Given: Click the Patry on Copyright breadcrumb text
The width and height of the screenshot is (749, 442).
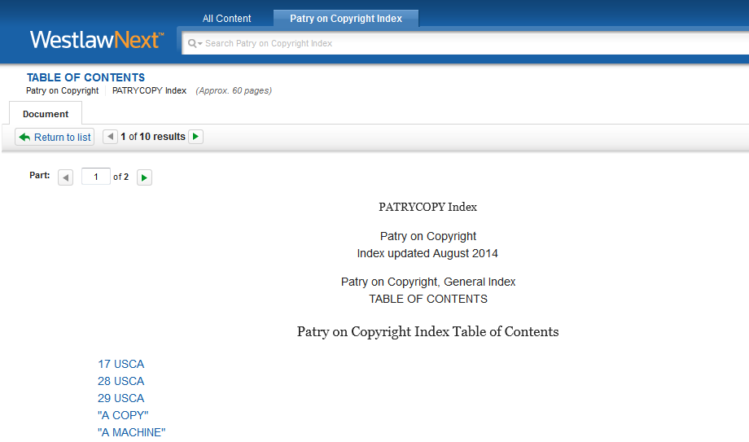Looking at the screenshot, I should click(x=62, y=91).
